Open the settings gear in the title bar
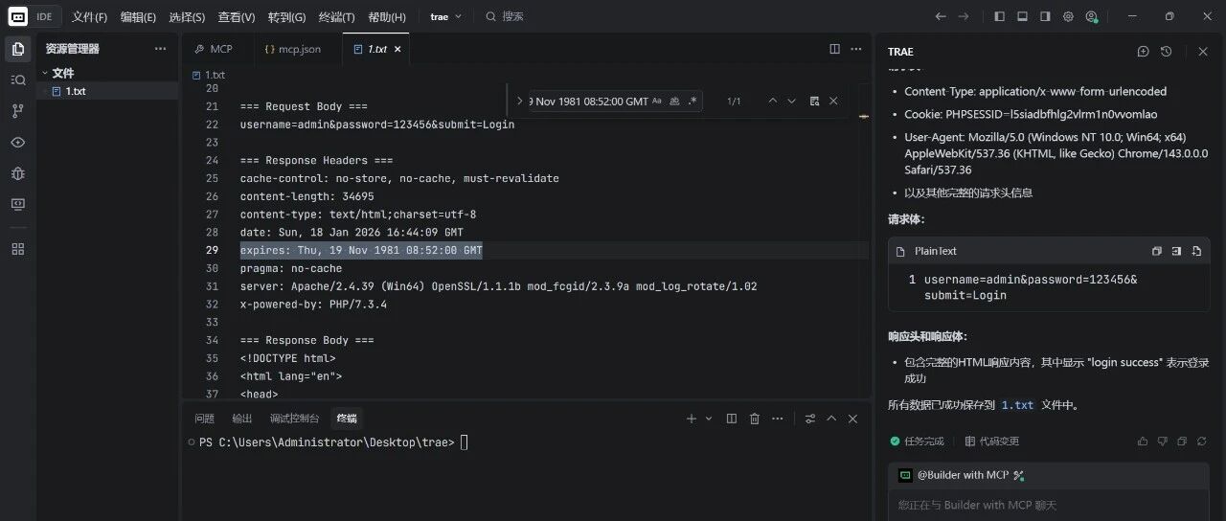Image resolution: width=1226 pixels, height=521 pixels. tap(1068, 16)
